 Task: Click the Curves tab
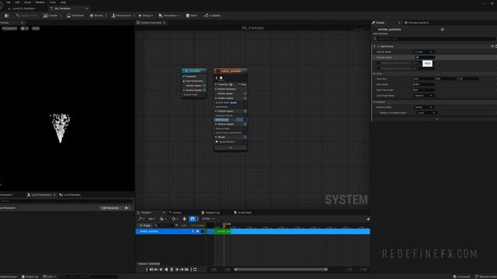click(176, 212)
